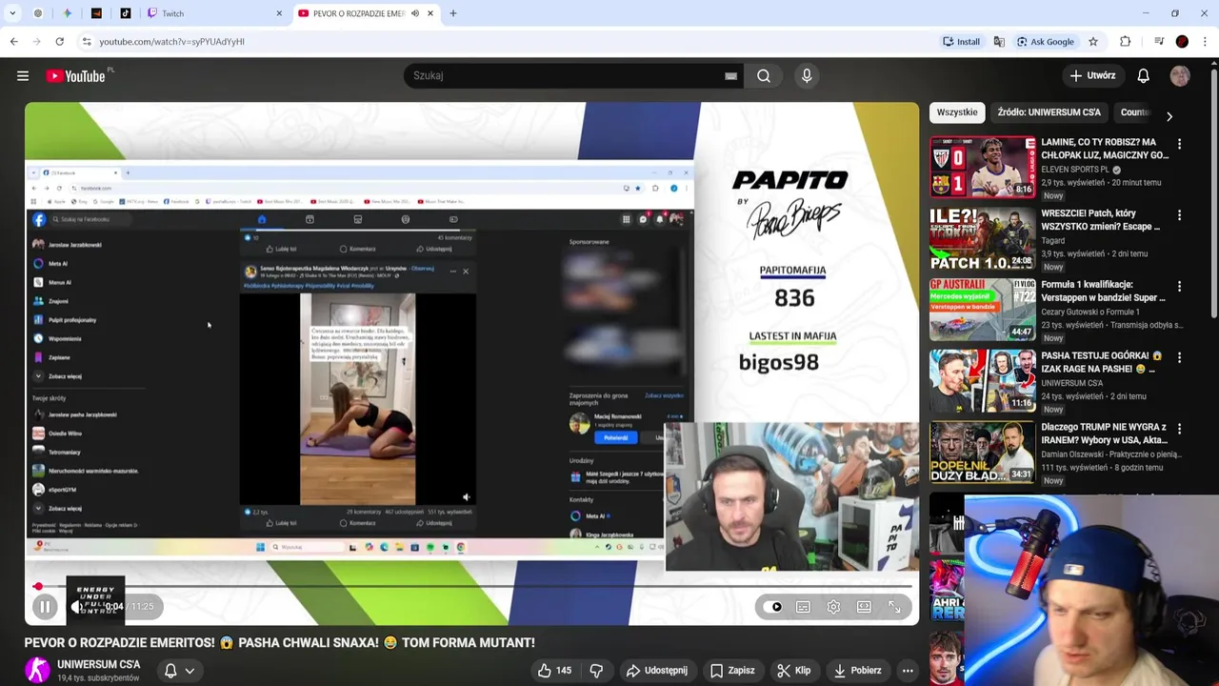The image size is (1219, 686).
Task: Open the tab search dropdown arrow
Action: tap(12, 13)
